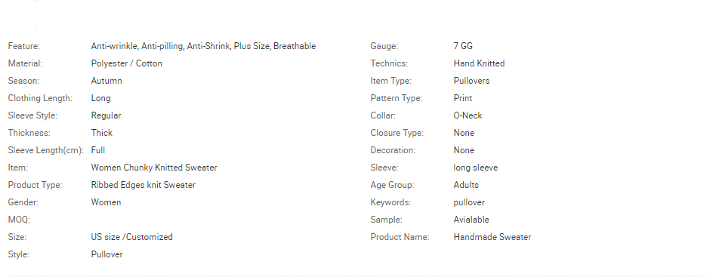Click the Pullover style value
The height and width of the screenshot is (277, 719).
pos(106,254)
